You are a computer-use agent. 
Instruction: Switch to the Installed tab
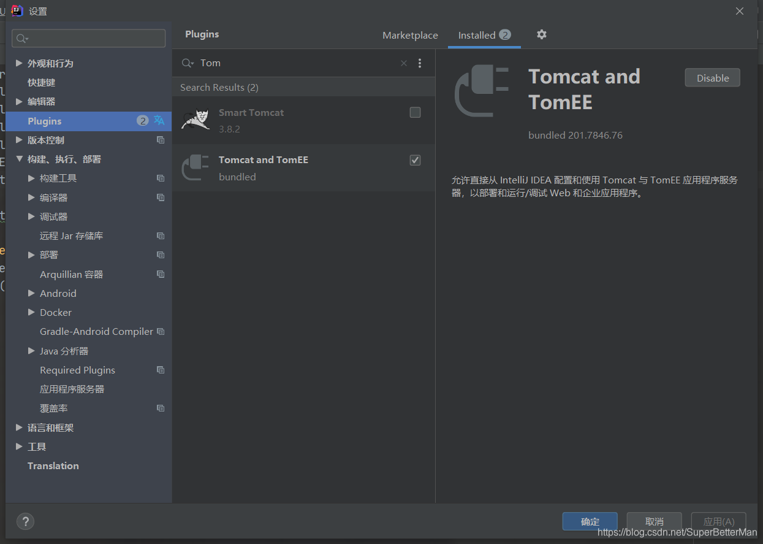pos(484,35)
